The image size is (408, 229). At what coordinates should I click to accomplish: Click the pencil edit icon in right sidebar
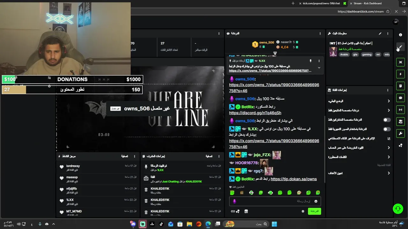pyautogui.click(x=401, y=47)
